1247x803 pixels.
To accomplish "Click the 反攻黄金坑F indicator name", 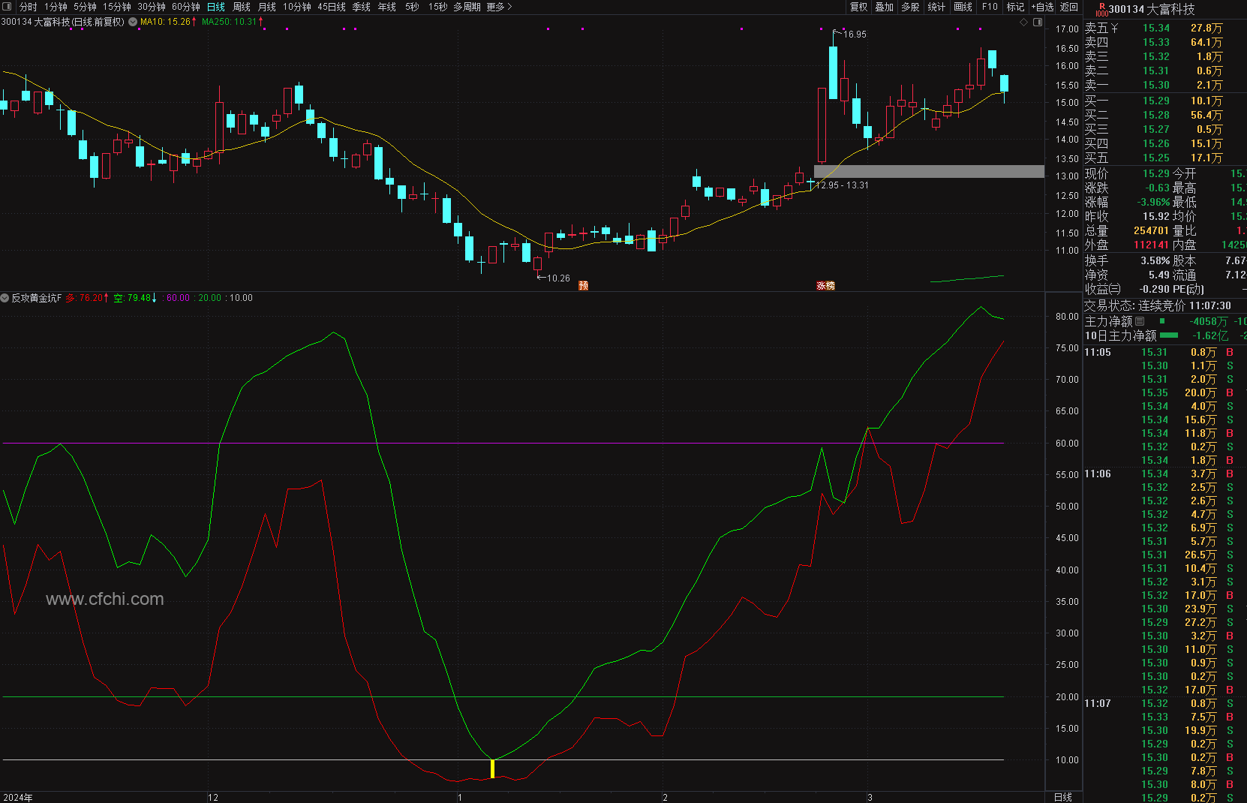I will pos(37,298).
